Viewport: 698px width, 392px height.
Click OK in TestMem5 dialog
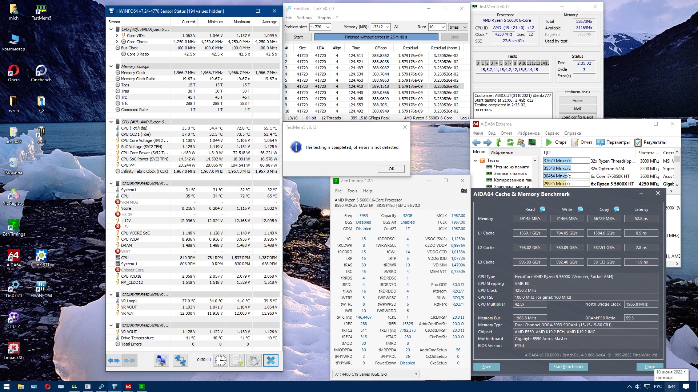391,169
